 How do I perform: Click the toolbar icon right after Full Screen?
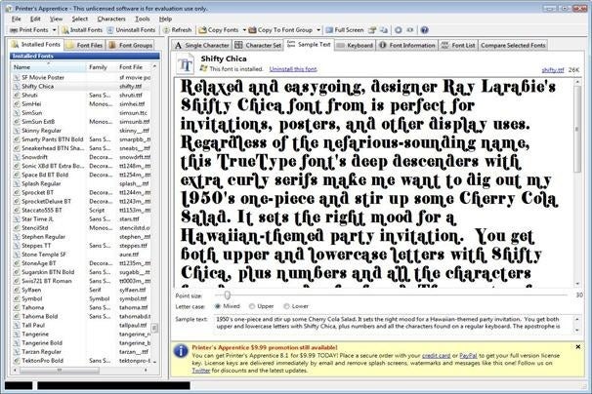click(372, 30)
